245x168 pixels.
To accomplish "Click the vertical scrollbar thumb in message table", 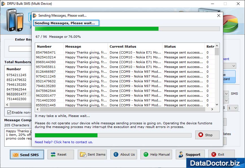I will click(217, 52).
